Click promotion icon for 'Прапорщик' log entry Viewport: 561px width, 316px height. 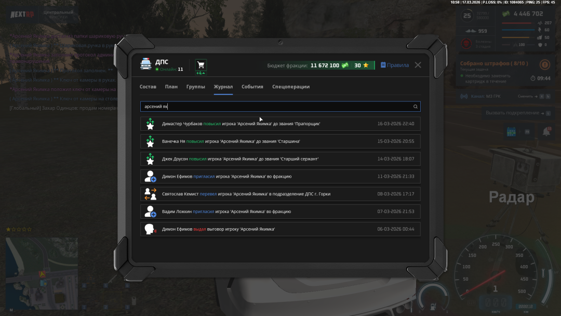coord(150,124)
